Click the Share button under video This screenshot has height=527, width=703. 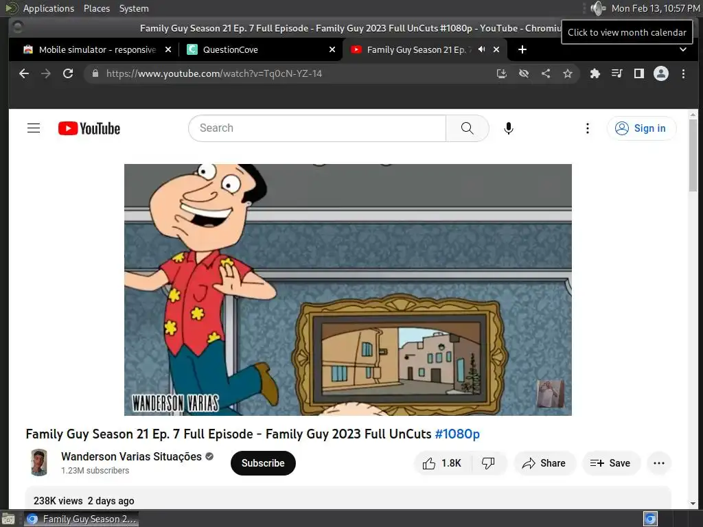click(544, 463)
